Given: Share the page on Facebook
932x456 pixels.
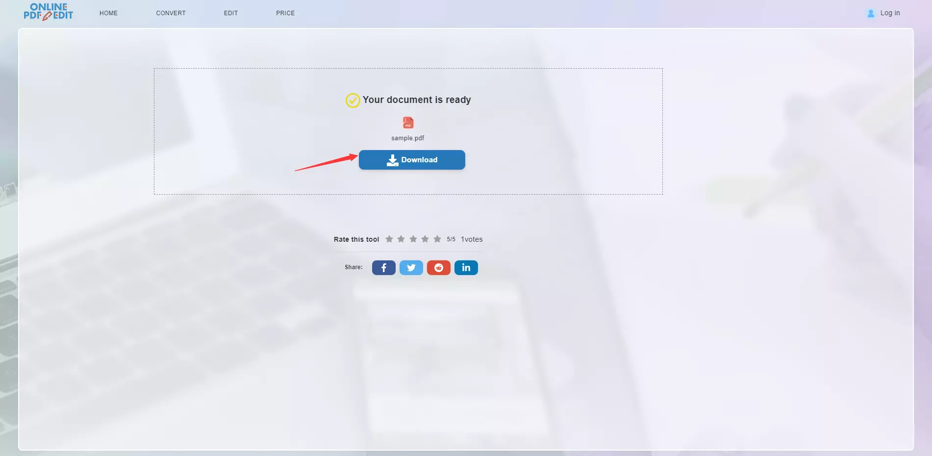Looking at the screenshot, I should (383, 268).
